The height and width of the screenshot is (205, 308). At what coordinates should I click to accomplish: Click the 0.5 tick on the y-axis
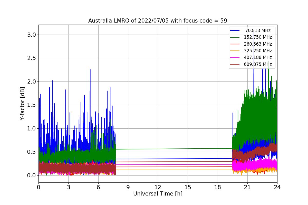(32, 152)
